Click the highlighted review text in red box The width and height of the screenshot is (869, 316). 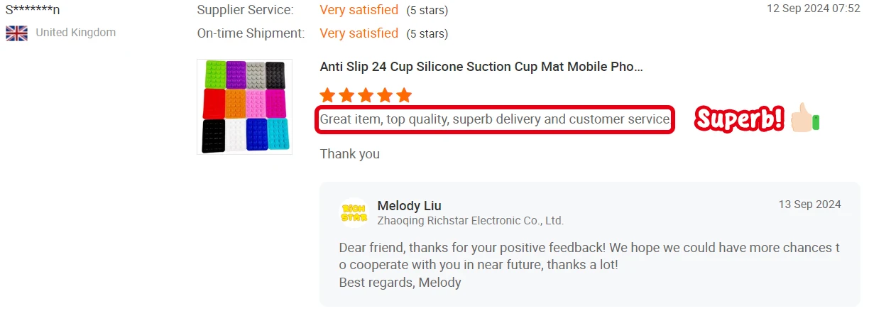point(495,119)
